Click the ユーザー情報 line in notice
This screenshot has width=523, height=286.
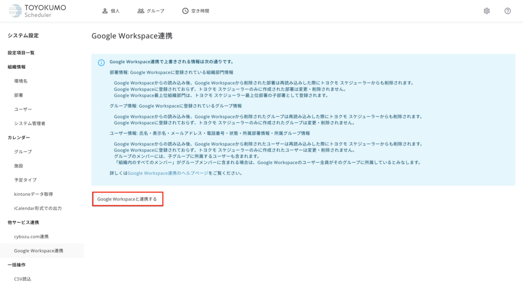tap(210, 133)
